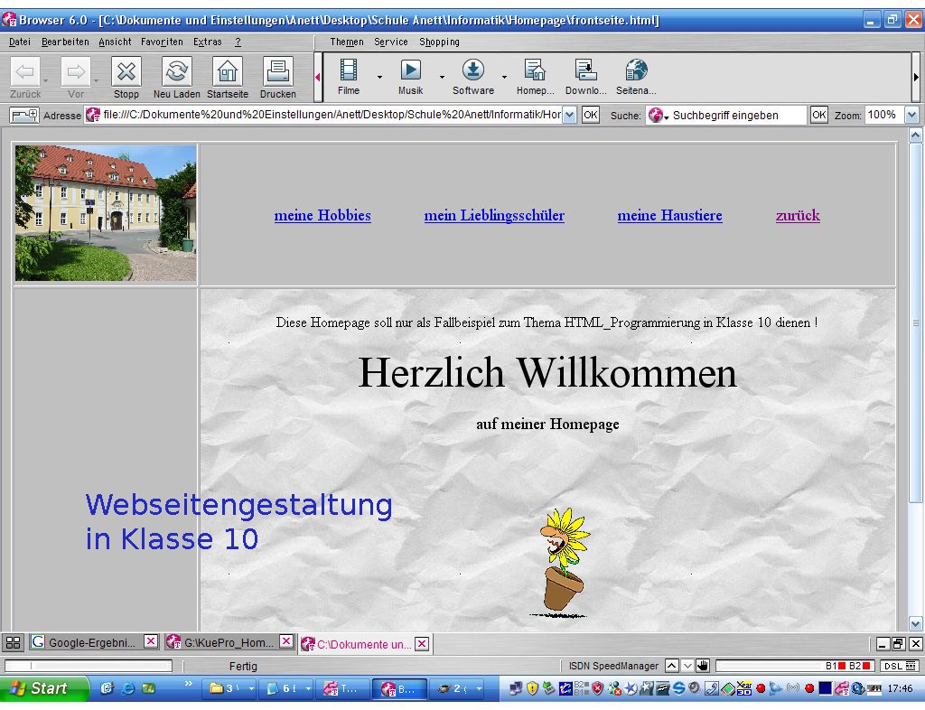Click the search globe icon beside Suche

click(x=657, y=115)
